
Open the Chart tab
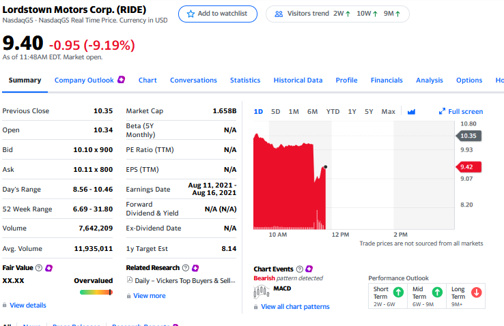point(148,80)
